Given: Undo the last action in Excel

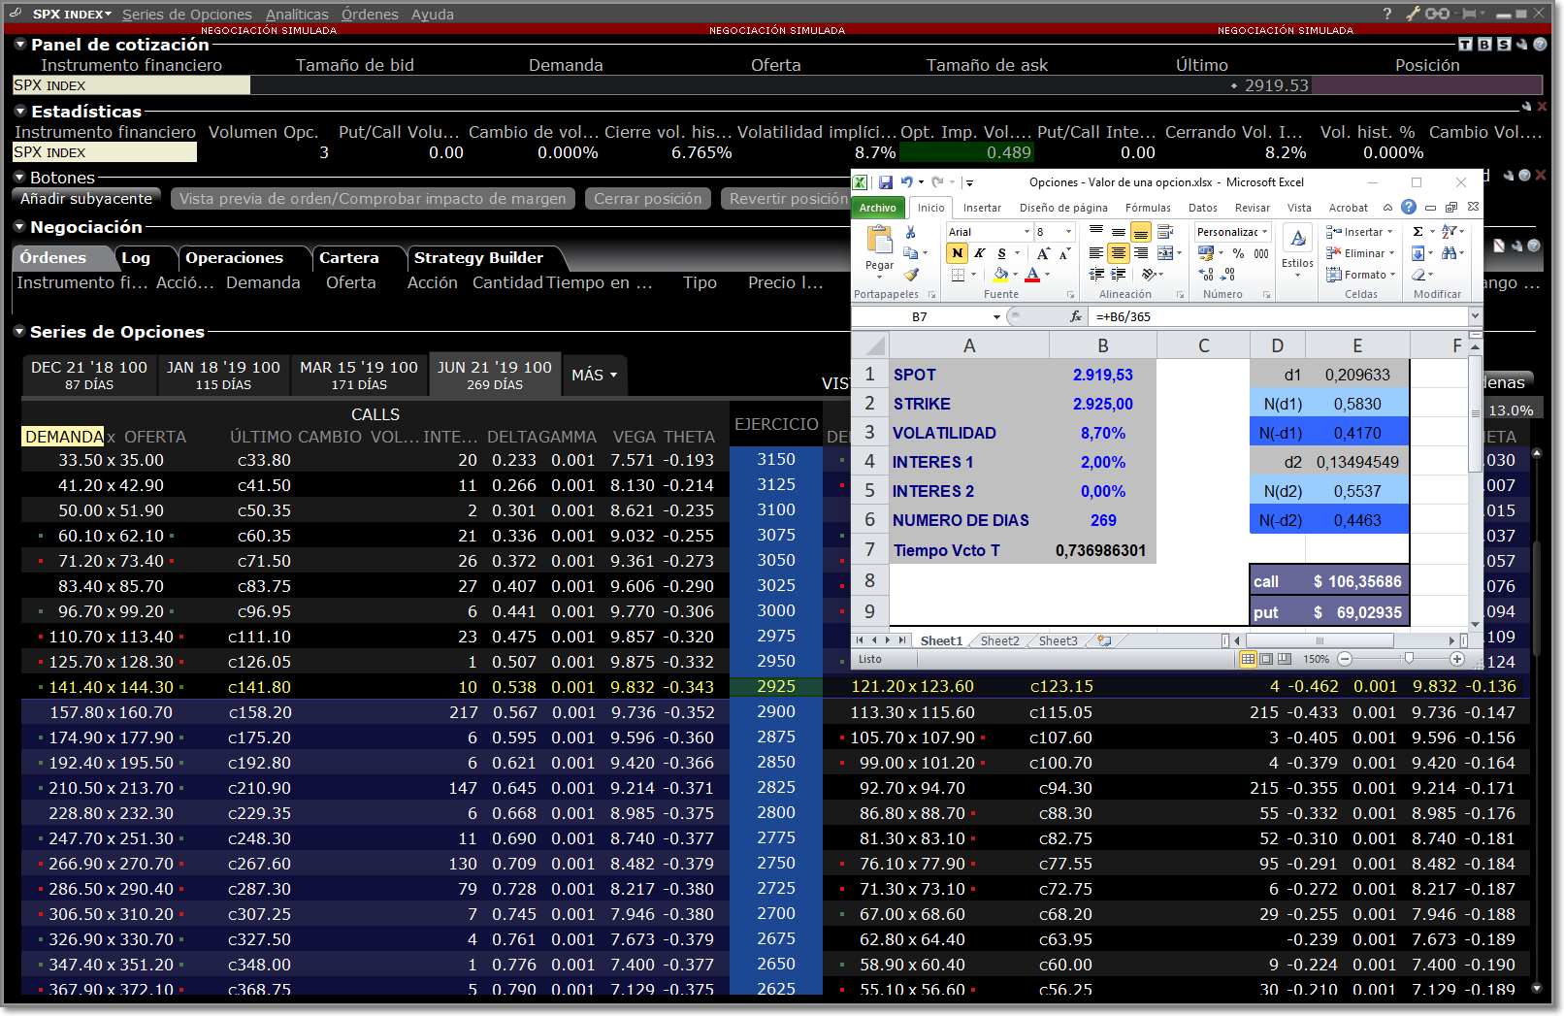Looking at the screenshot, I should click(x=906, y=182).
